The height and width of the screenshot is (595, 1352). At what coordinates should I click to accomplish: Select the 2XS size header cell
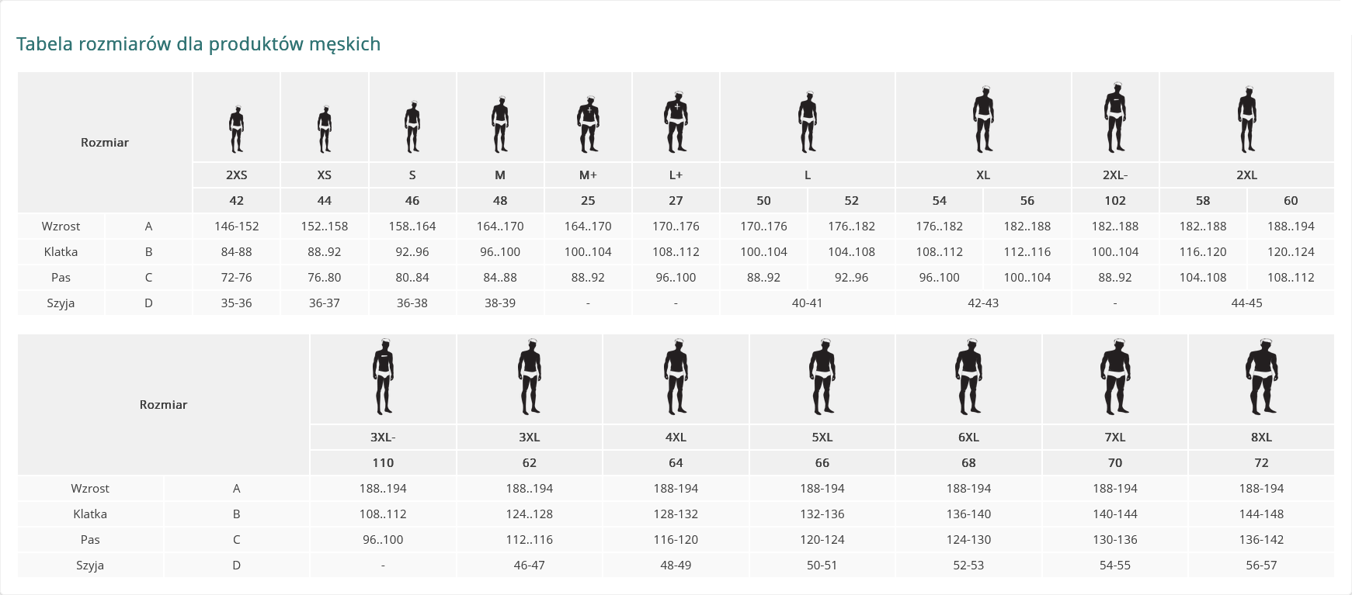(236, 175)
